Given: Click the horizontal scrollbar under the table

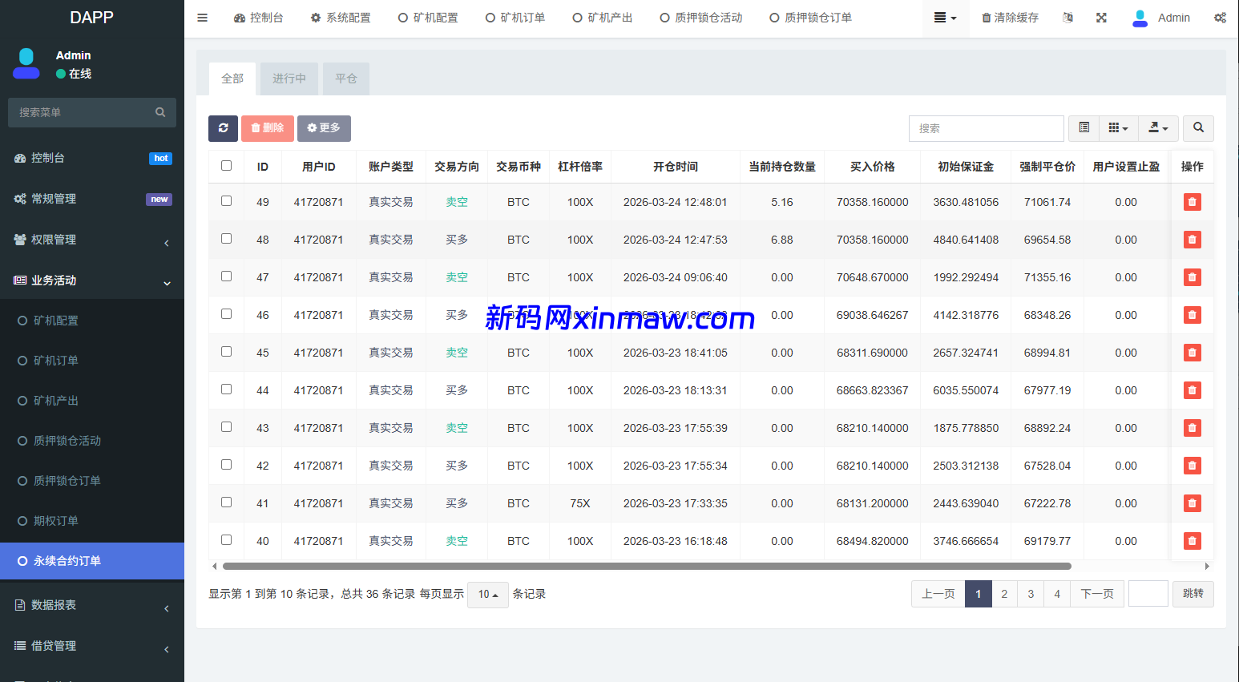Looking at the screenshot, I should coord(646,566).
